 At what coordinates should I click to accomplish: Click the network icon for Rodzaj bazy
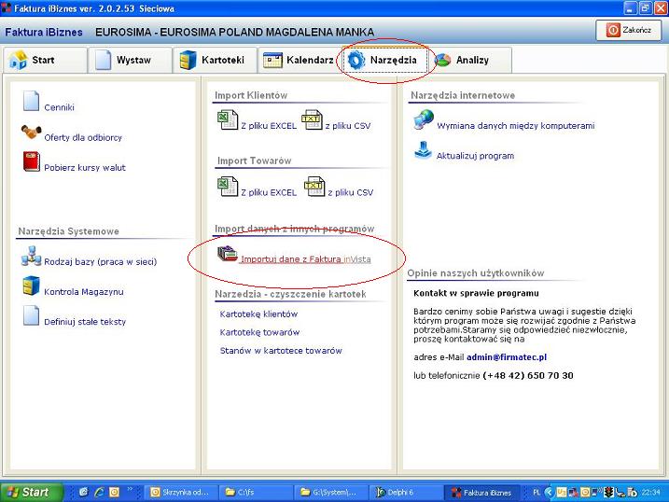(31, 257)
